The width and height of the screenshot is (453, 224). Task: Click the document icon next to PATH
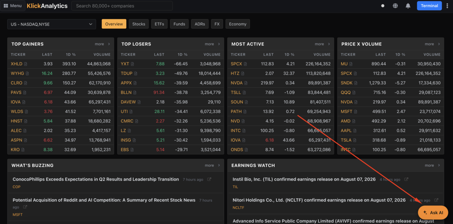click(245, 112)
